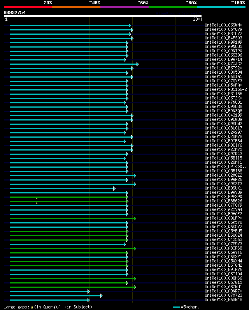Open the UniRef100_C5YQV9 hit label
Screen dimensions: 249x310
223,30
